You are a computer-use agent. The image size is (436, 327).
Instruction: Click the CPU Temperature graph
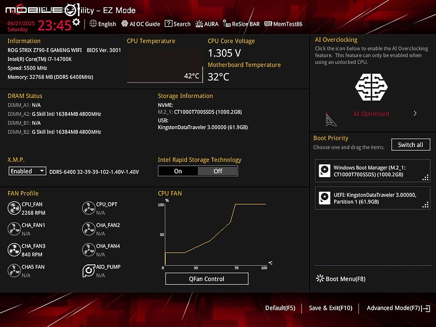pos(165,66)
